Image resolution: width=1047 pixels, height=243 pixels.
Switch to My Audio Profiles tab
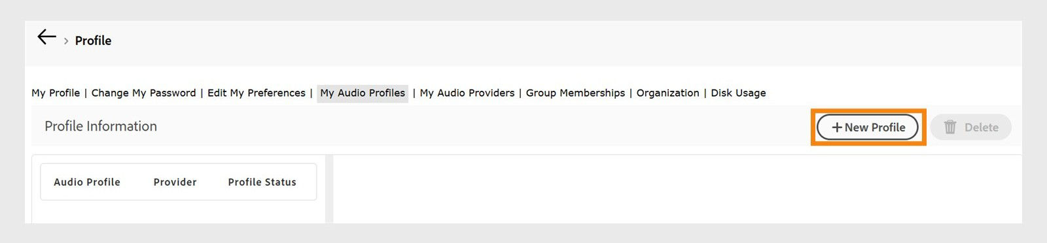[x=363, y=93]
